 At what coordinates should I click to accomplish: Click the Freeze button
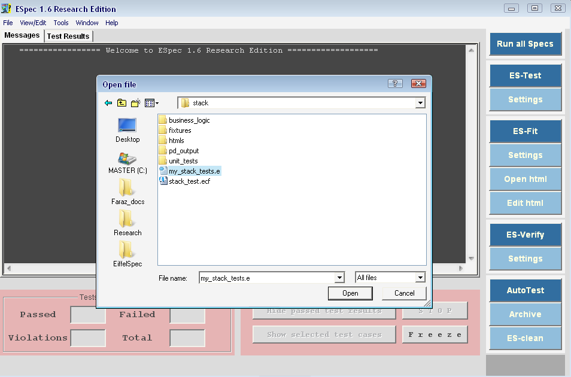[x=435, y=335]
